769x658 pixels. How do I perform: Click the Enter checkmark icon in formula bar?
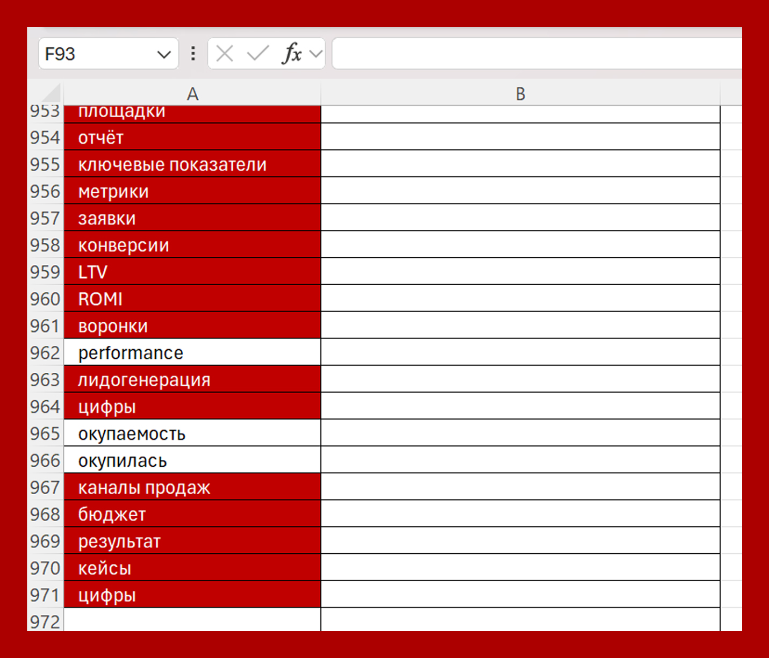coord(258,53)
